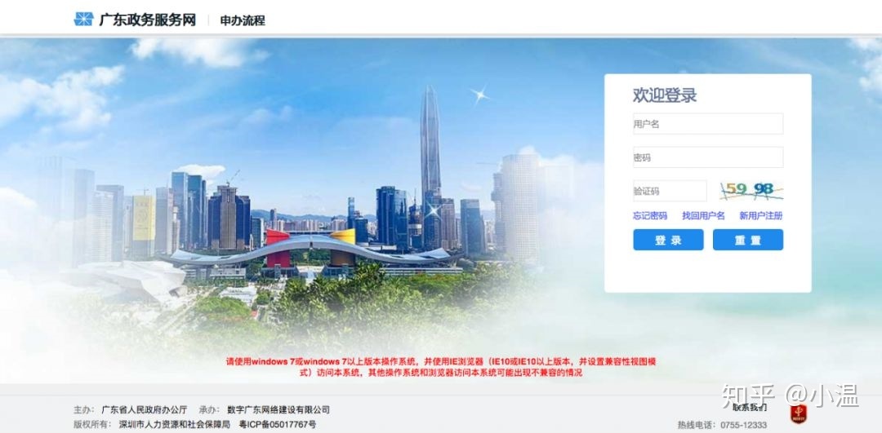This screenshot has height=433, width=882.
Task: Focus the 用户名 input field
Action: point(707,124)
